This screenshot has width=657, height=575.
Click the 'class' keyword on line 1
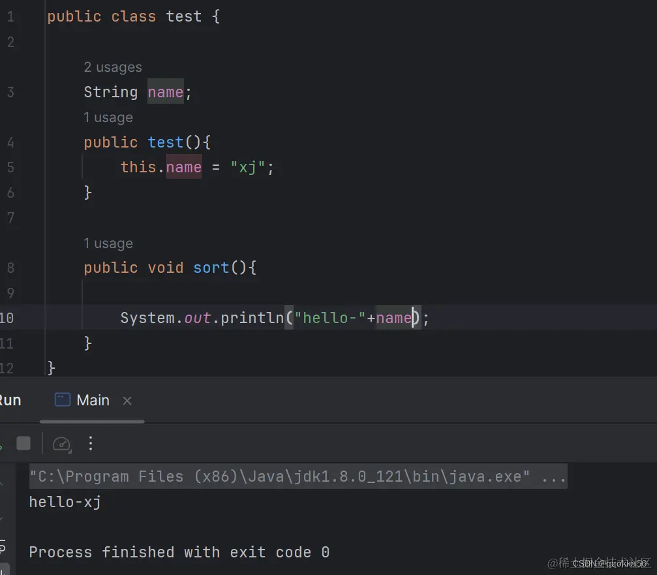point(133,16)
